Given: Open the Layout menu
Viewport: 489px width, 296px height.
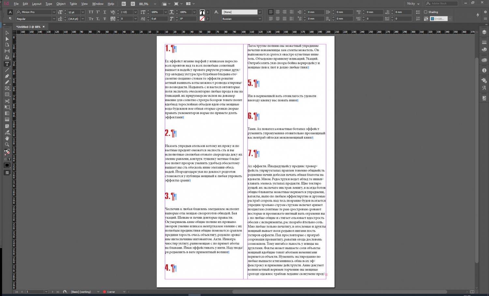Looking at the screenshot, I should (37, 4).
